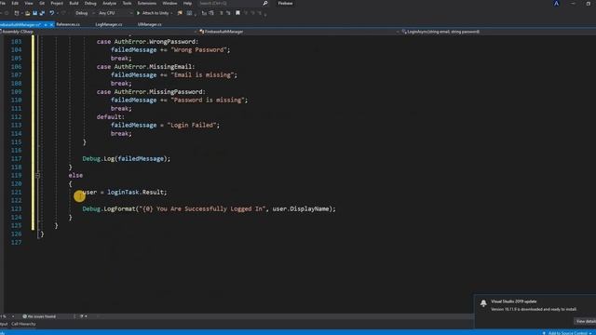Click the icon right of Attach to Unity
This screenshot has height=335, width=596.
coord(180,13)
